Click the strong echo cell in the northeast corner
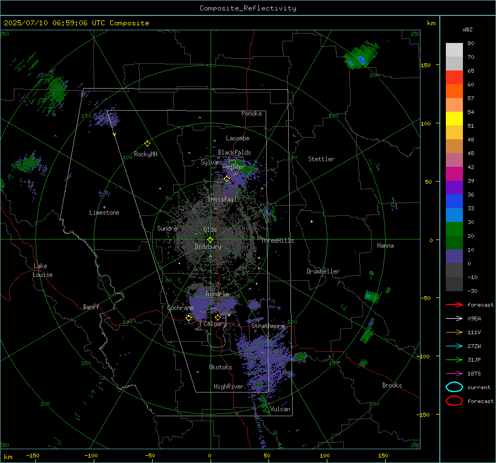The height and width of the screenshot is (463, 496). [x=360, y=56]
